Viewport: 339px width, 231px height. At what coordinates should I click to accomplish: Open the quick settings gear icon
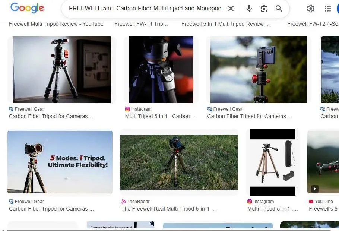pyautogui.click(x=311, y=8)
